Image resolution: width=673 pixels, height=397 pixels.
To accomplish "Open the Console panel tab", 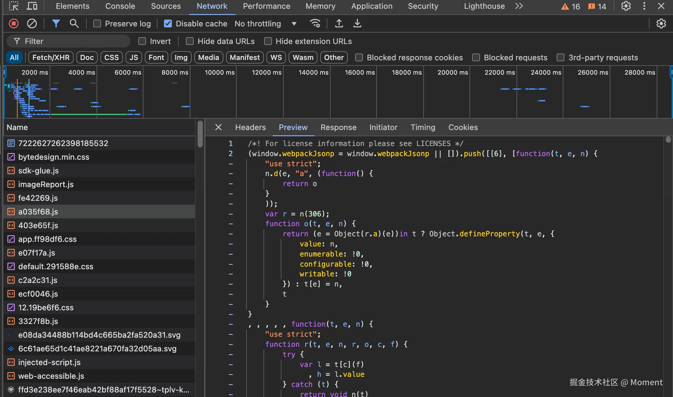I will point(120,6).
